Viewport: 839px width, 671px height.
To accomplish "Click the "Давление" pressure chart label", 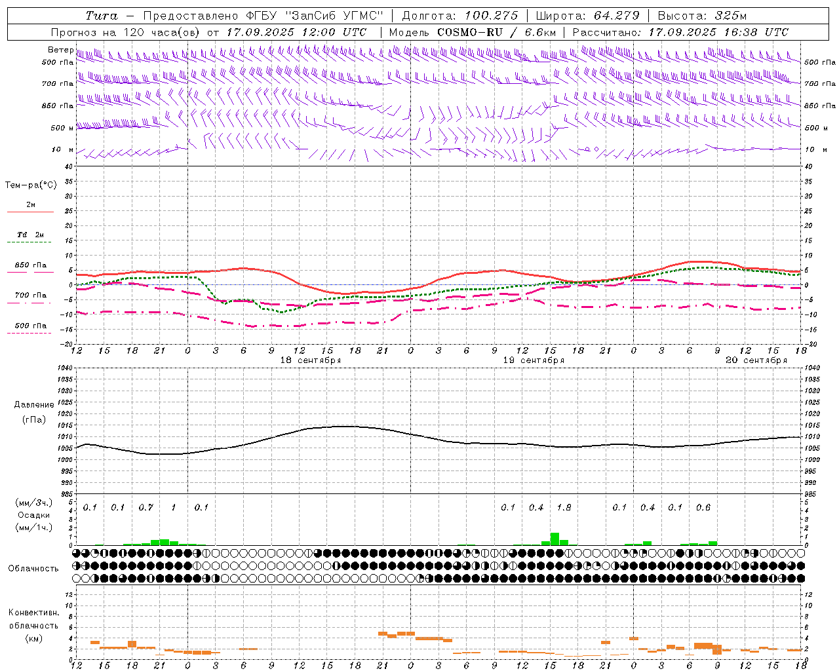I will point(34,405).
